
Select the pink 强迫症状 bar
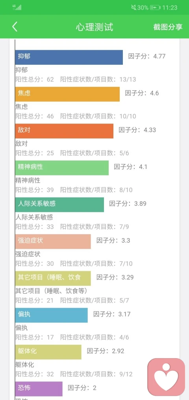click(53, 242)
